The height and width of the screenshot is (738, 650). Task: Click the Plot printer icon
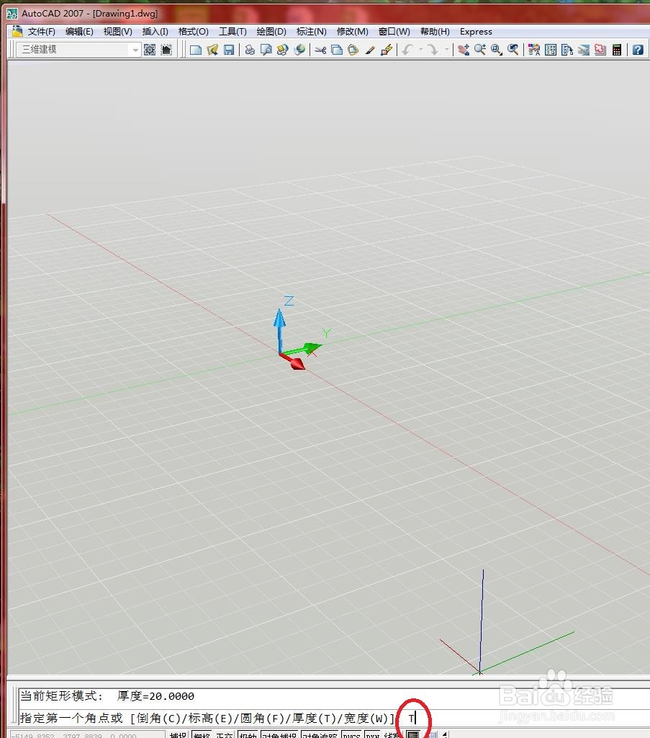(x=250, y=50)
